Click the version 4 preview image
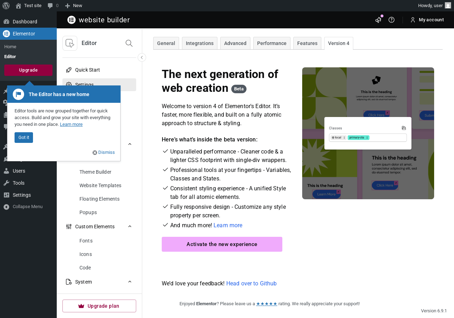Image resolution: width=454 pixels, height=318 pixels. click(x=368, y=133)
